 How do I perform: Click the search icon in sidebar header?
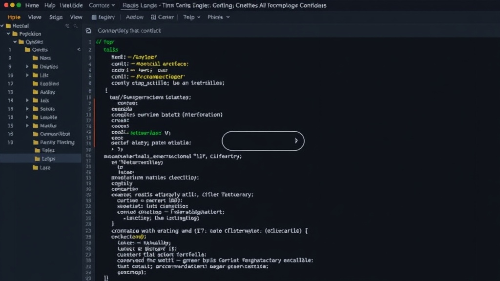tap(75, 26)
